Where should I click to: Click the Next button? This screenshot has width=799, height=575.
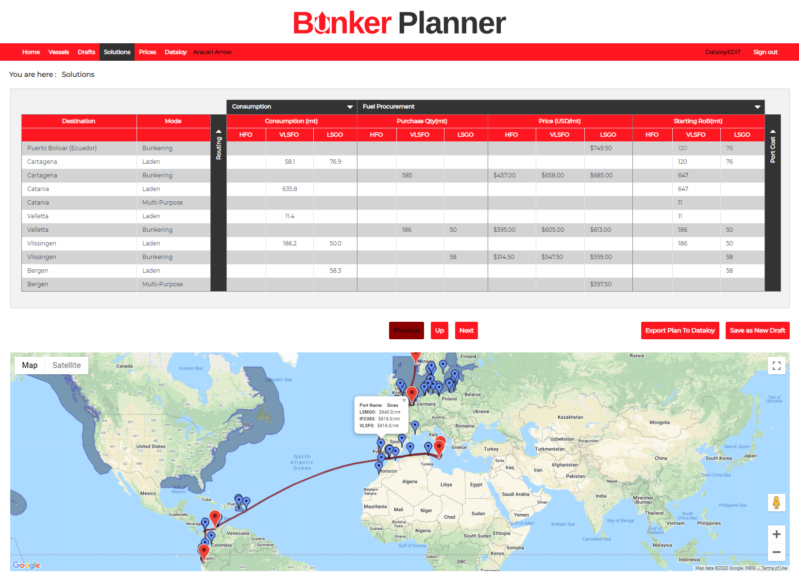[x=466, y=331]
